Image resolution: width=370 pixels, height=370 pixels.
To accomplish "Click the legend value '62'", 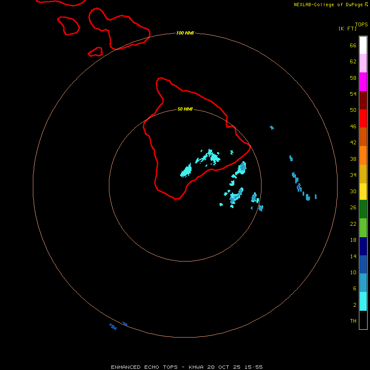I will tap(353, 61).
